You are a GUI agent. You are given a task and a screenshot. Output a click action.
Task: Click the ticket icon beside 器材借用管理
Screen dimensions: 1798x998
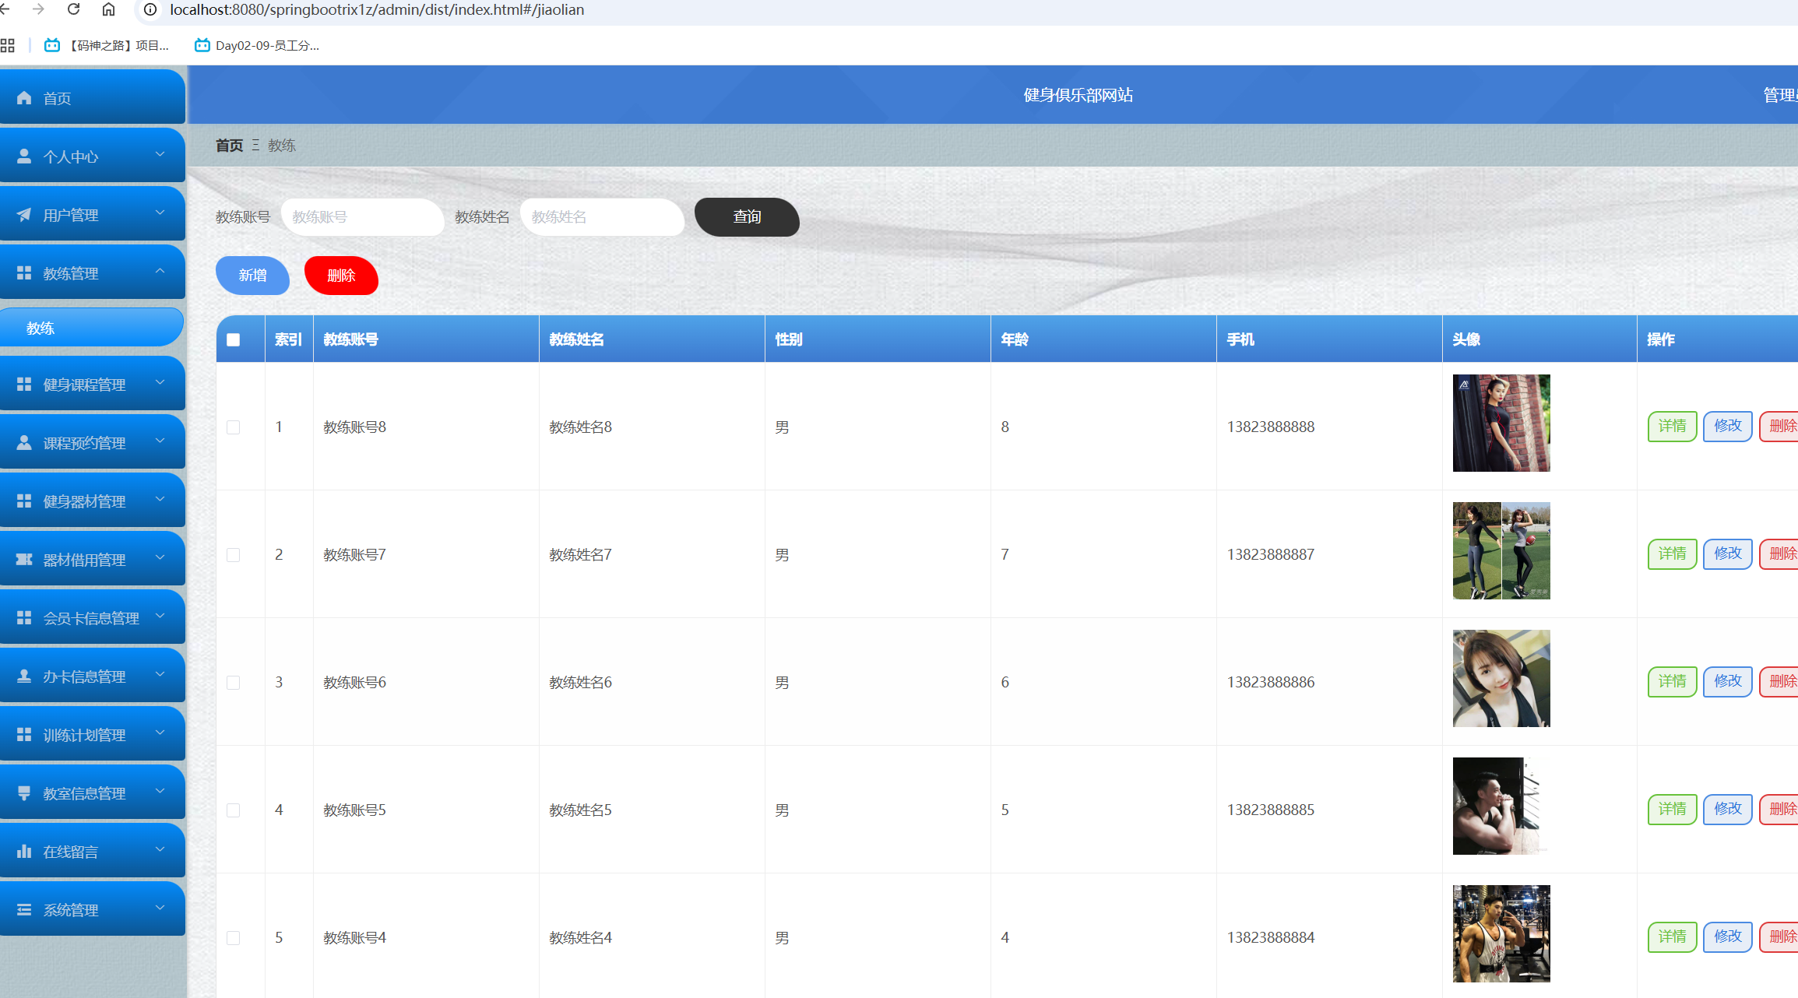click(24, 560)
